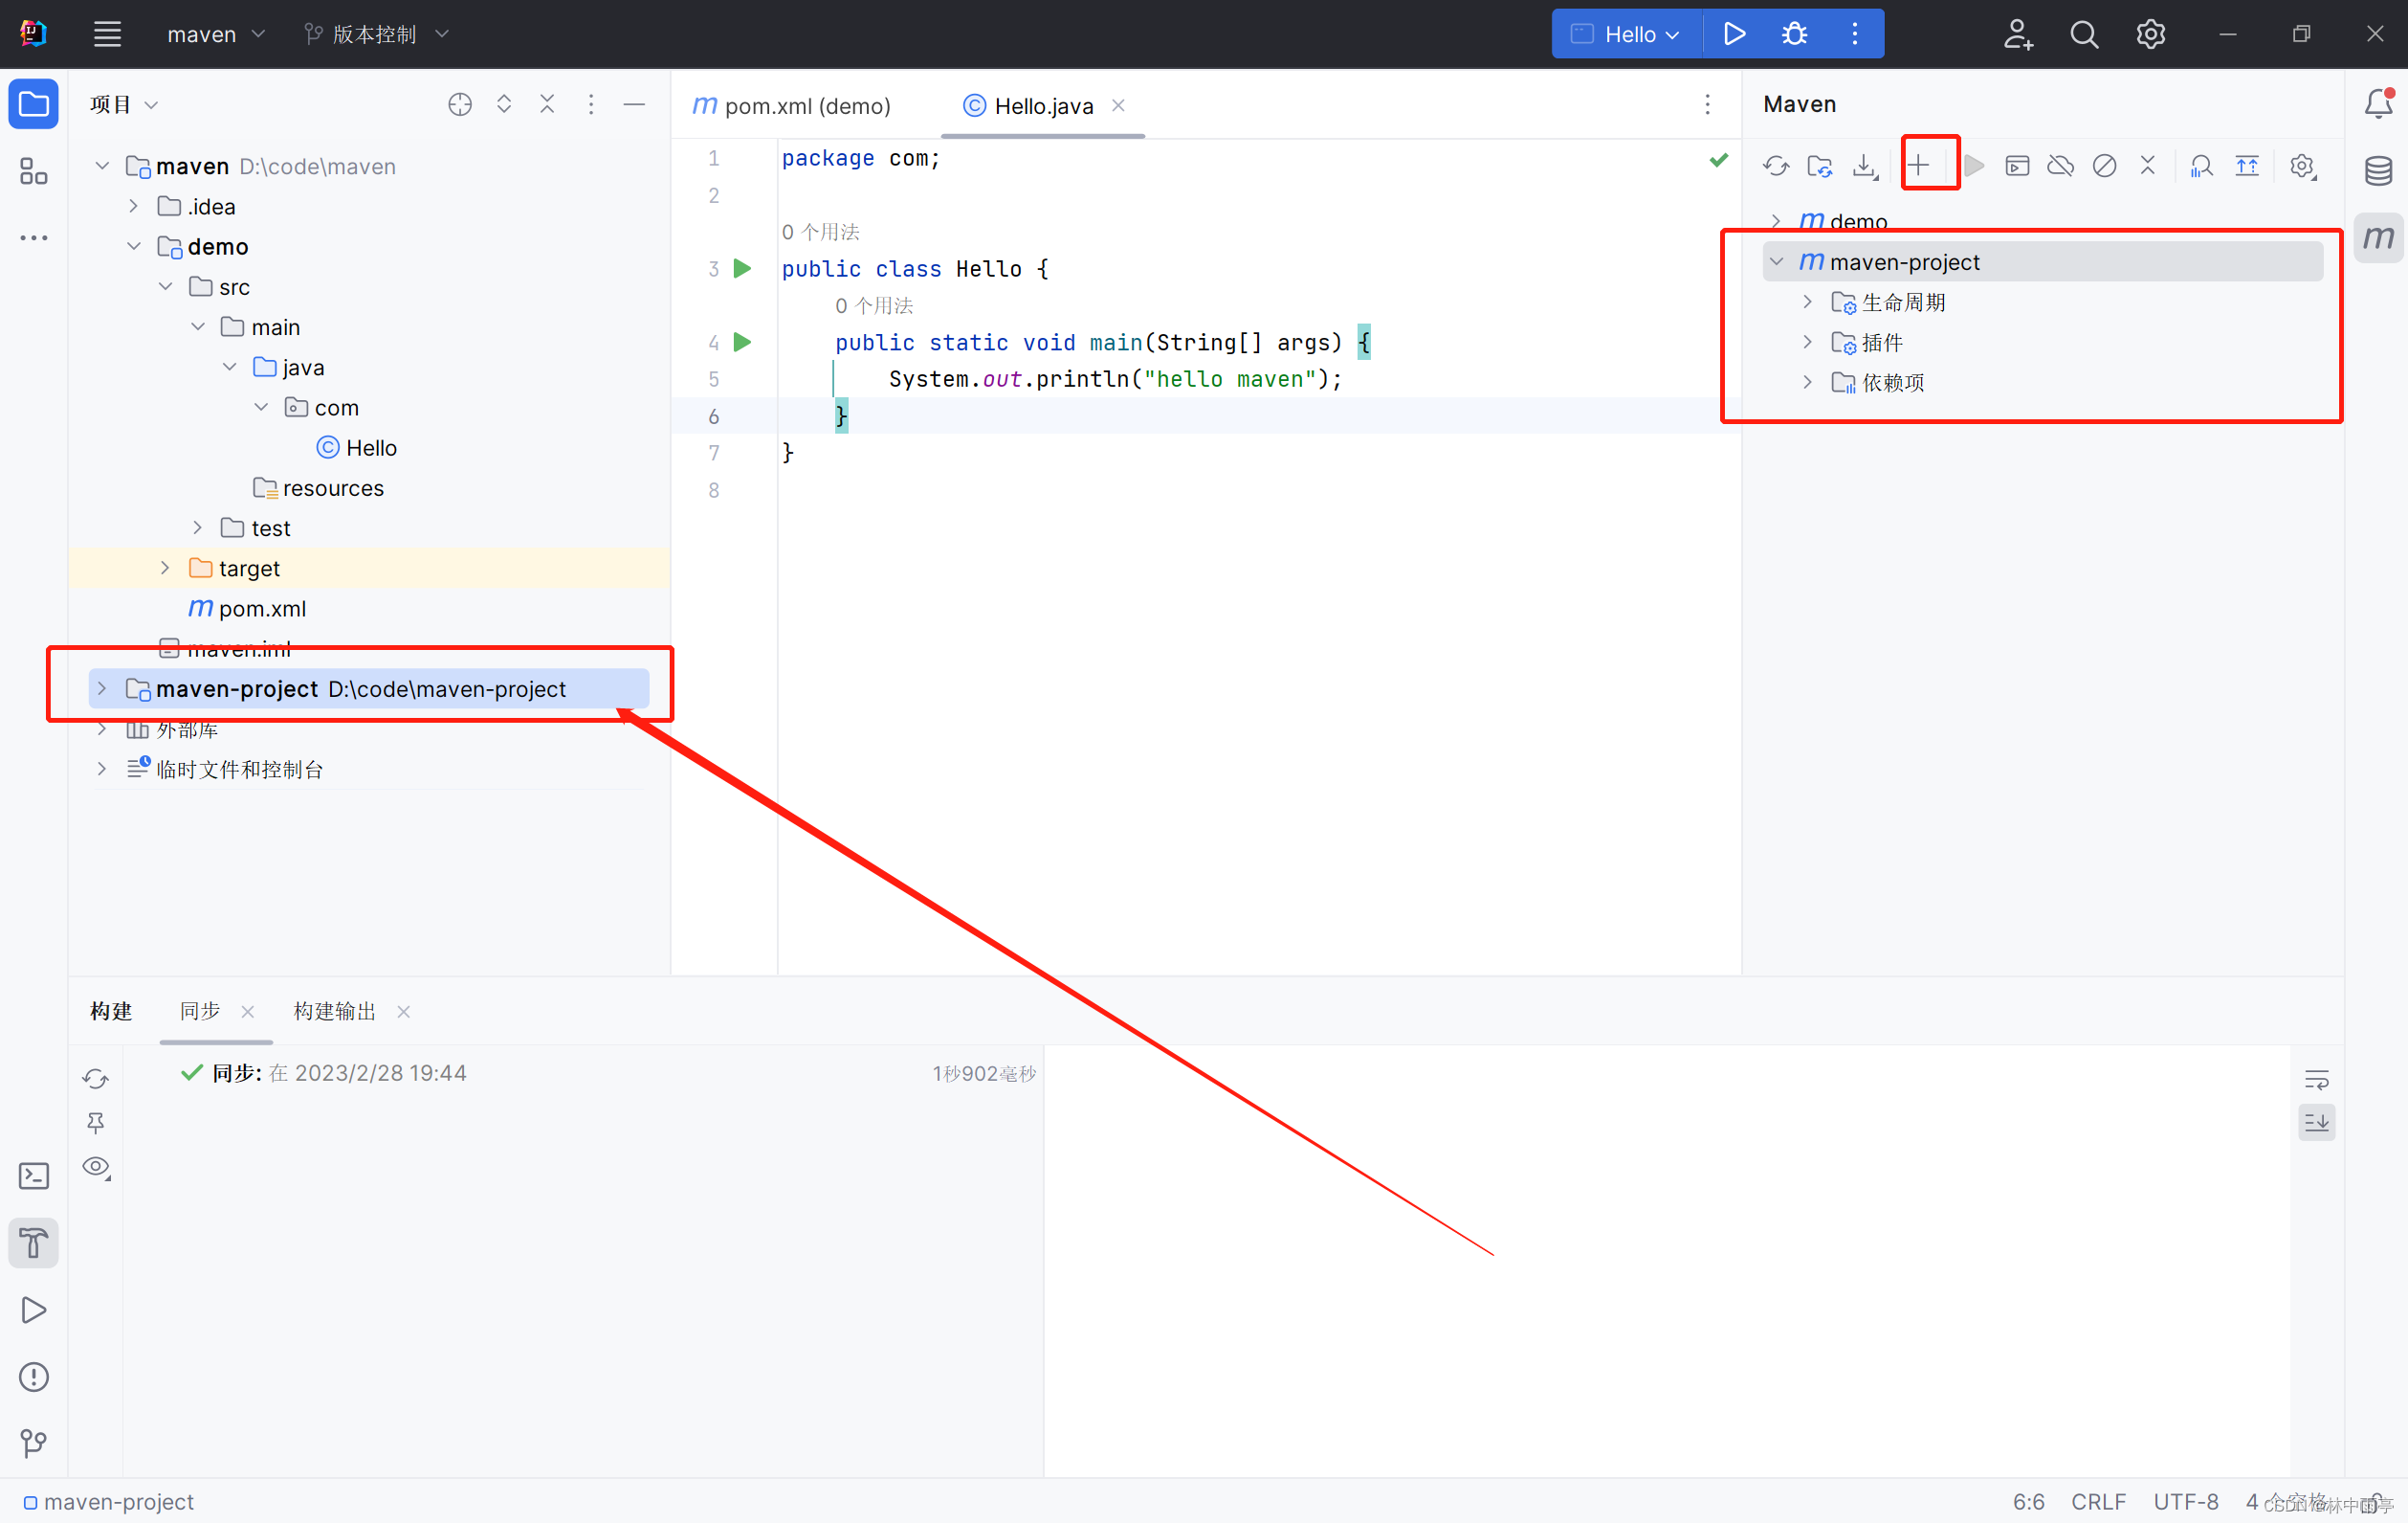
Task: Toggle scroll to end in build output
Action: [x=2316, y=1123]
